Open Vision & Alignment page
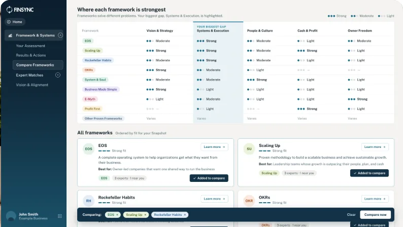The width and height of the screenshot is (403, 227). pos(32,85)
